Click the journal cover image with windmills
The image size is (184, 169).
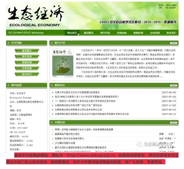[63, 64]
